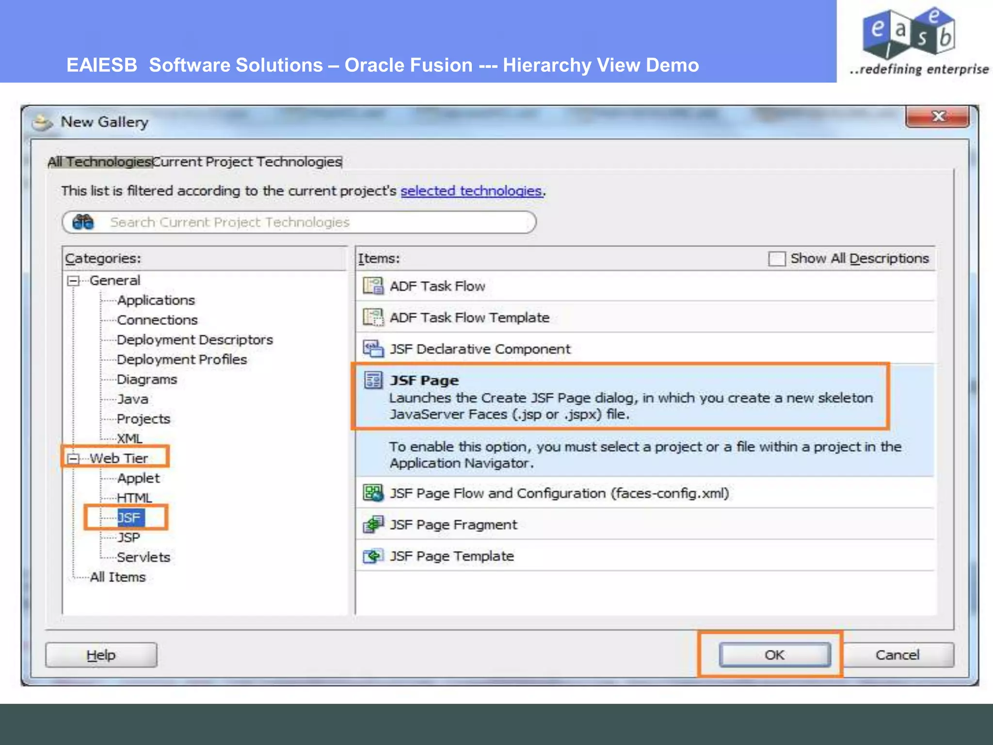Open the selected technologies link
This screenshot has width=993, height=745.
pyautogui.click(x=471, y=191)
